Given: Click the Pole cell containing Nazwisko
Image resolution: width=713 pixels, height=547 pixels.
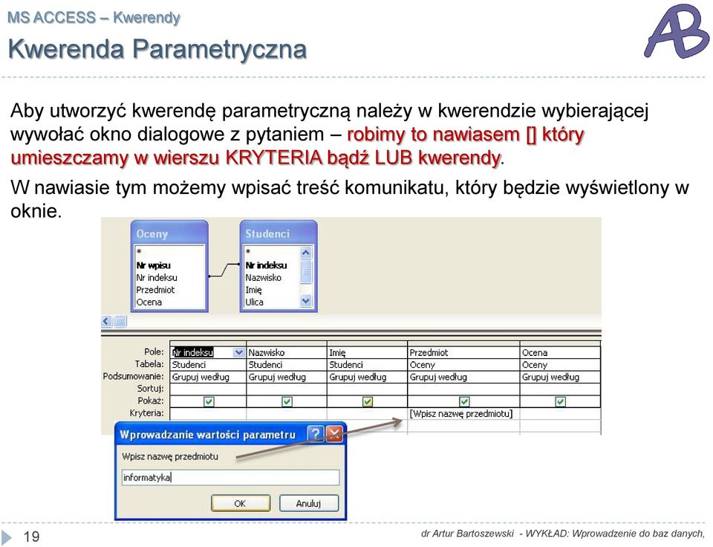Looking at the screenshot, I should tap(287, 353).
